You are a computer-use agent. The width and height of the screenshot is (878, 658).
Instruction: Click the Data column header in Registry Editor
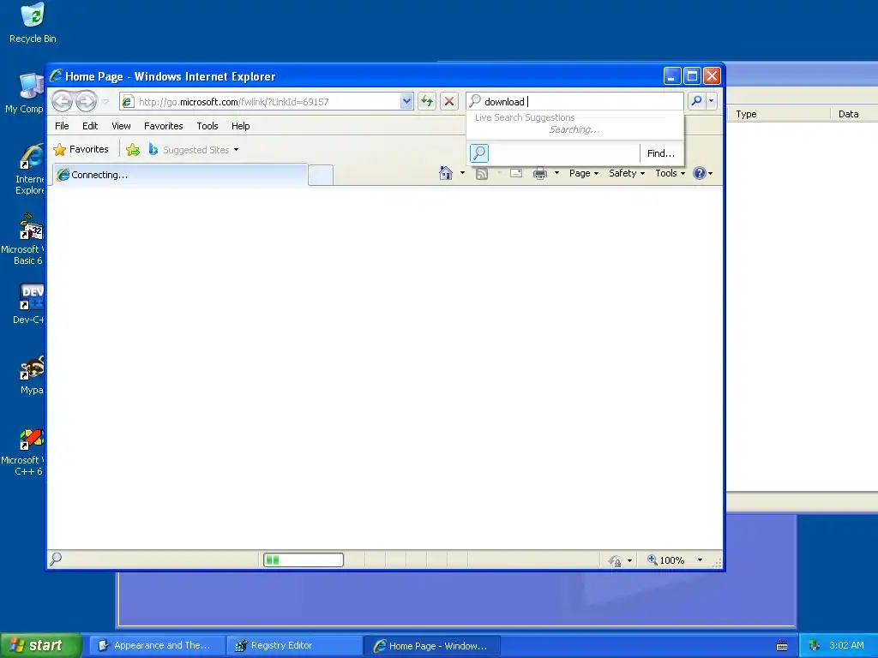click(855, 114)
